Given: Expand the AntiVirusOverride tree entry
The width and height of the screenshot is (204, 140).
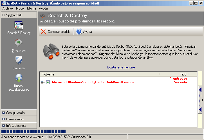Looking at the screenshot, I should click(x=42, y=82).
